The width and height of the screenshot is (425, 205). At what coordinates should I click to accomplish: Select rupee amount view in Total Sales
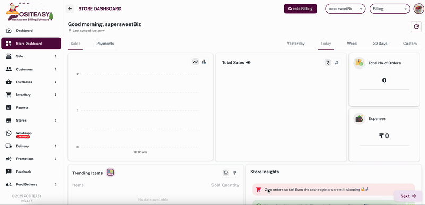(x=328, y=63)
